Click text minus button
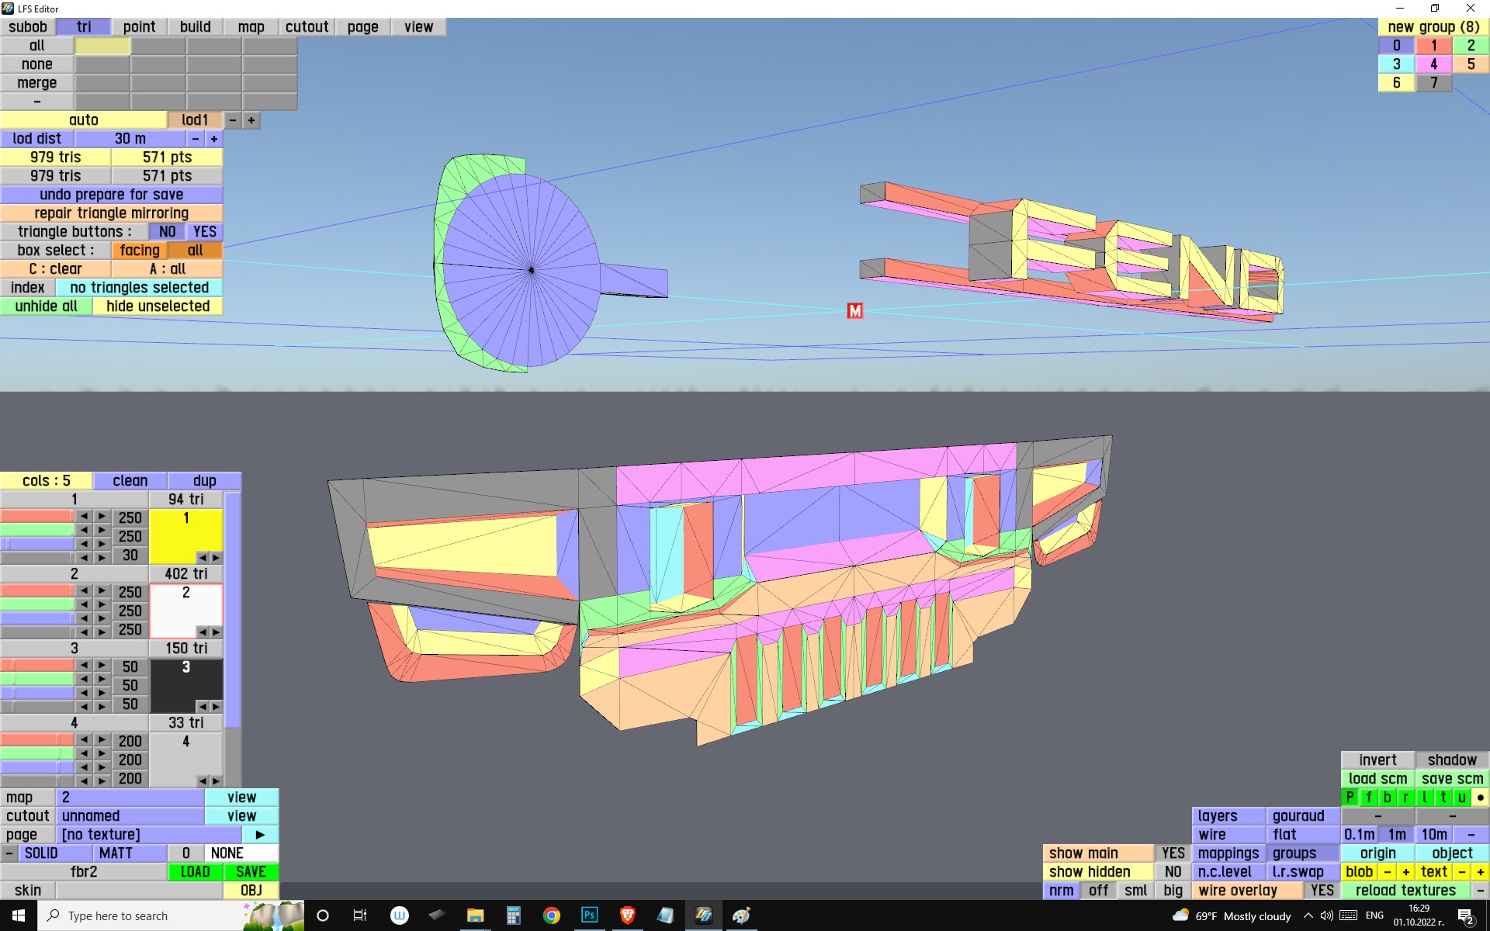The image size is (1490, 931). (1461, 872)
